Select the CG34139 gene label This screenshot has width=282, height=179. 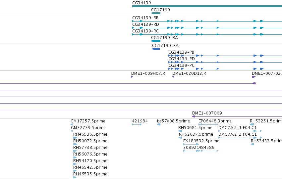[x=142, y=3]
